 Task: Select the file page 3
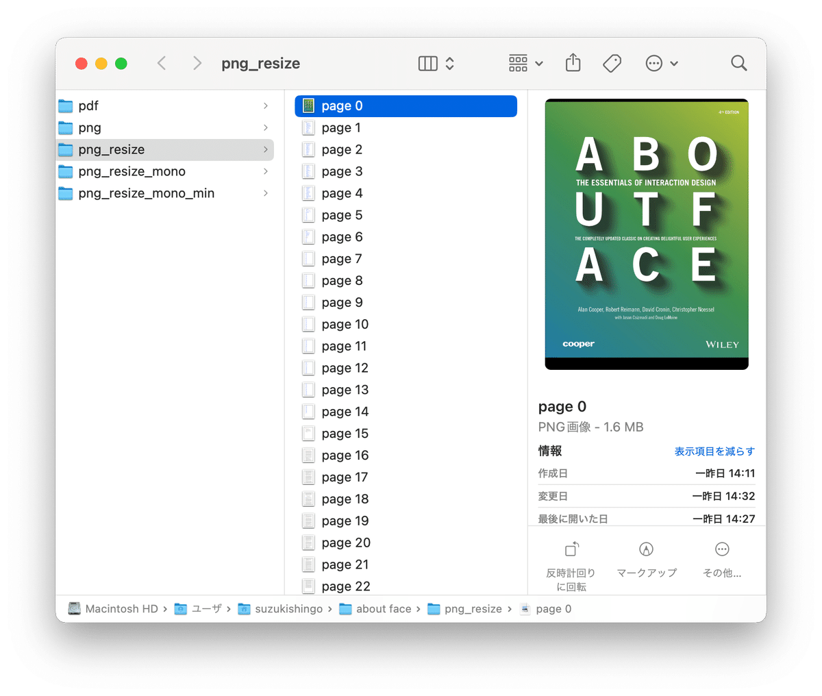point(406,171)
